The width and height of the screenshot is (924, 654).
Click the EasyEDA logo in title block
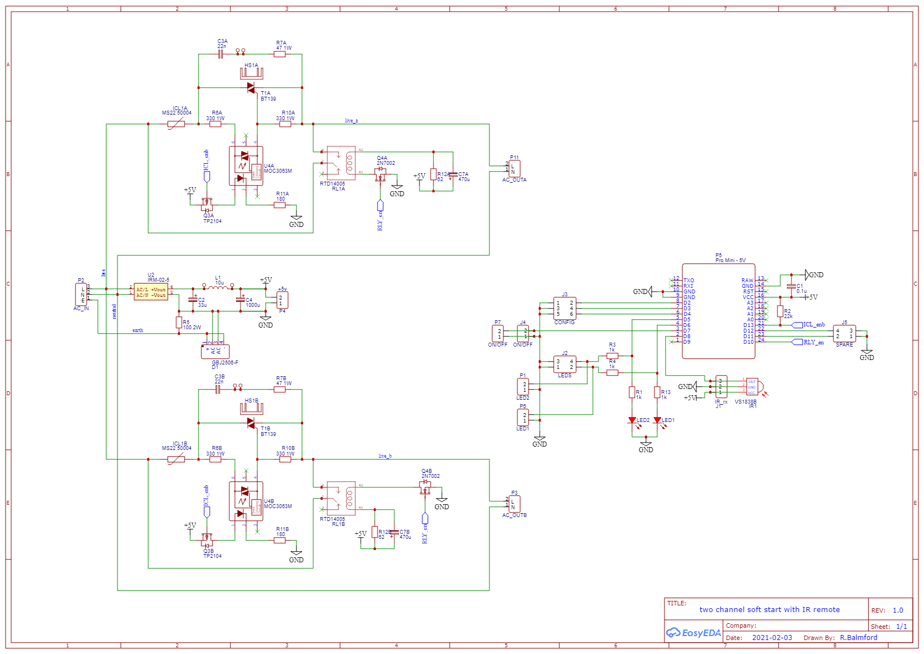click(694, 633)
